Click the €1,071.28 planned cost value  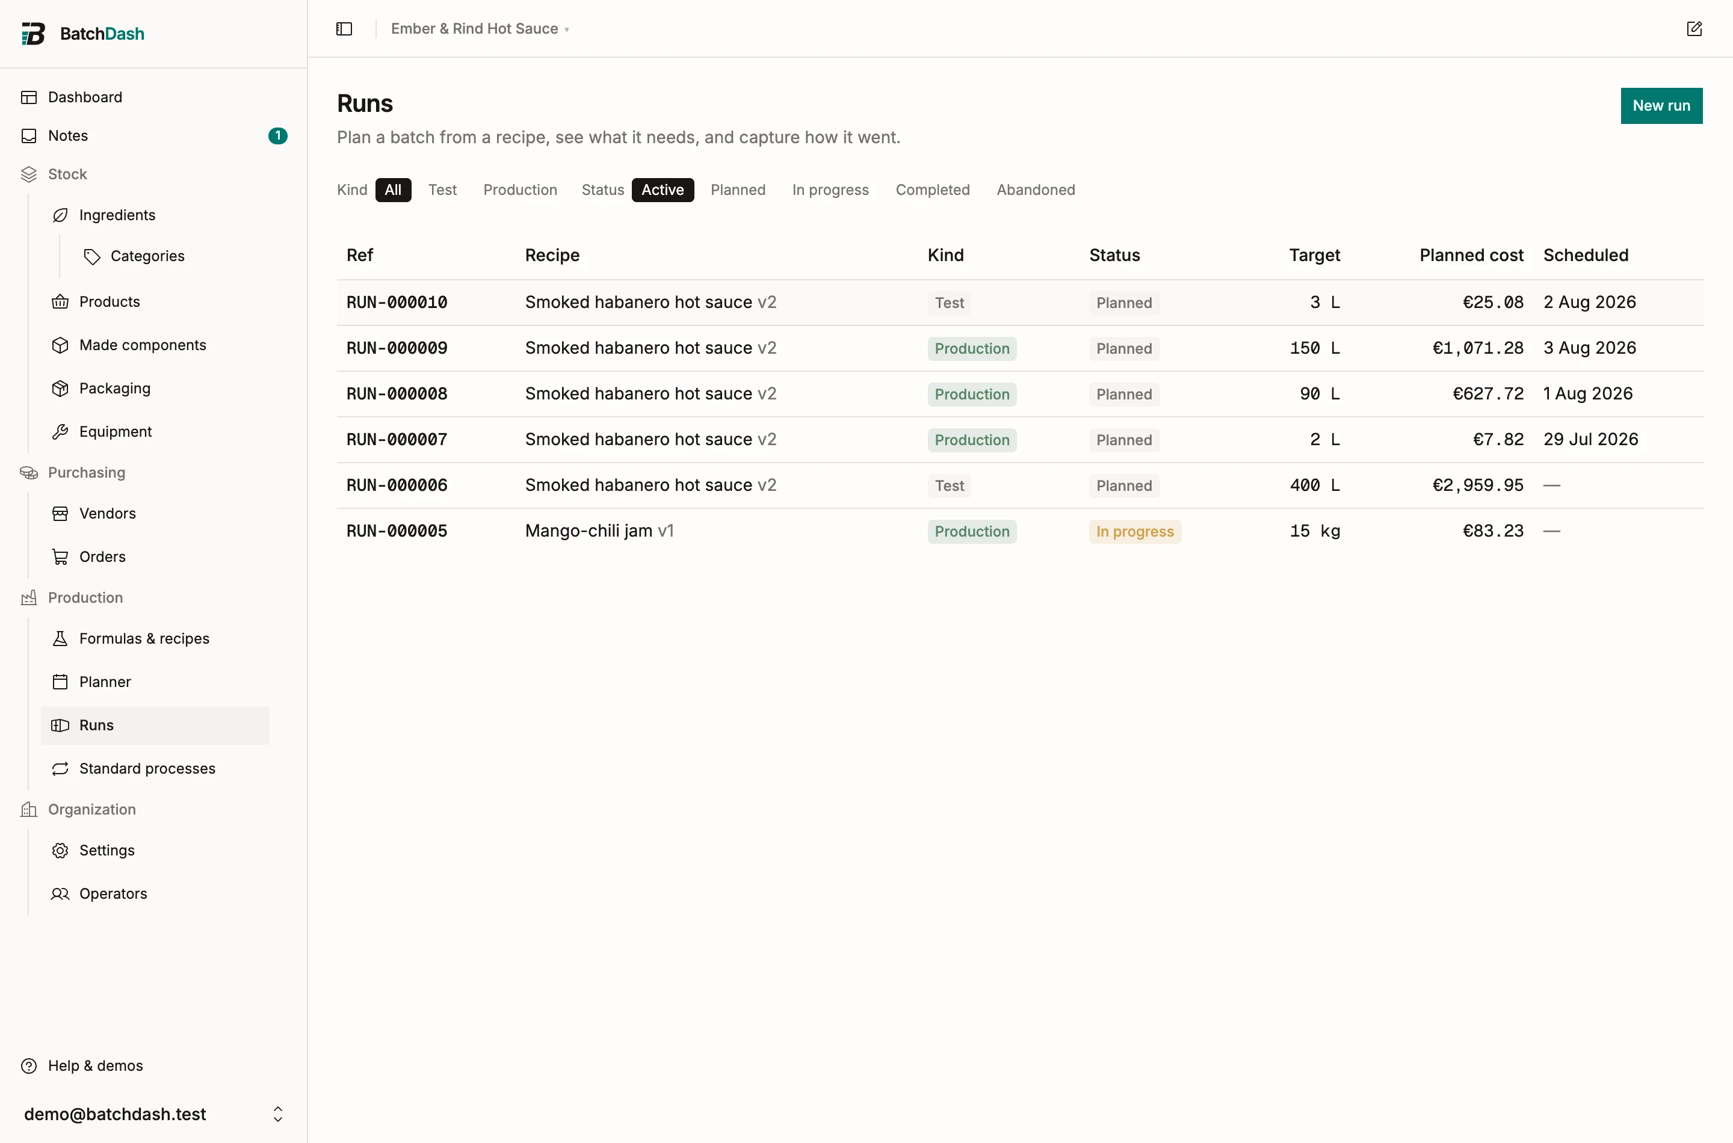(x=1478, y=348)
